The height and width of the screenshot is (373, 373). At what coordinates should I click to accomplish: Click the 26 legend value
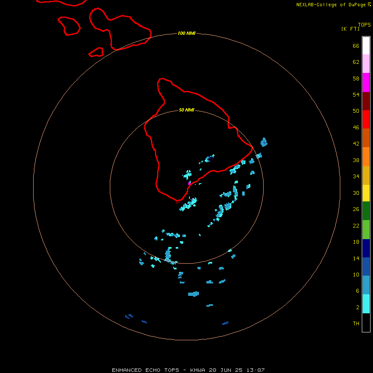click(x=356, y=209)
